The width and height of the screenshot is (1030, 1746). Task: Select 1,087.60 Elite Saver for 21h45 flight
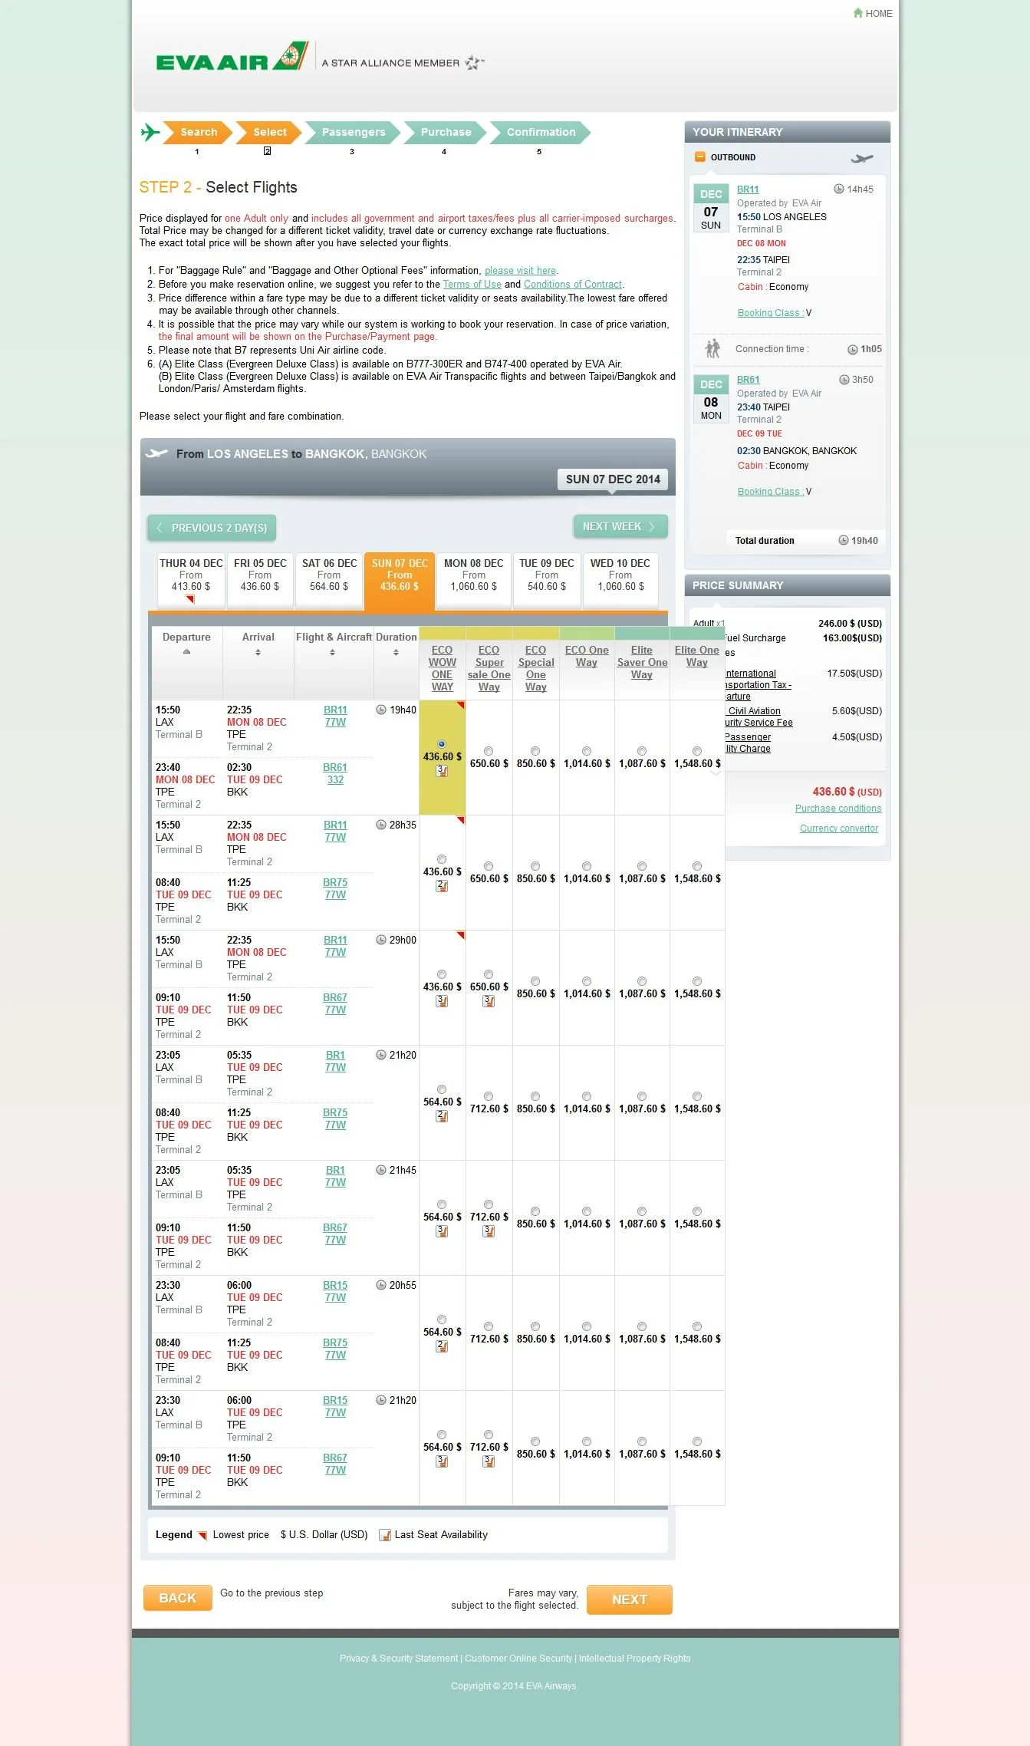click(642, 1211)
